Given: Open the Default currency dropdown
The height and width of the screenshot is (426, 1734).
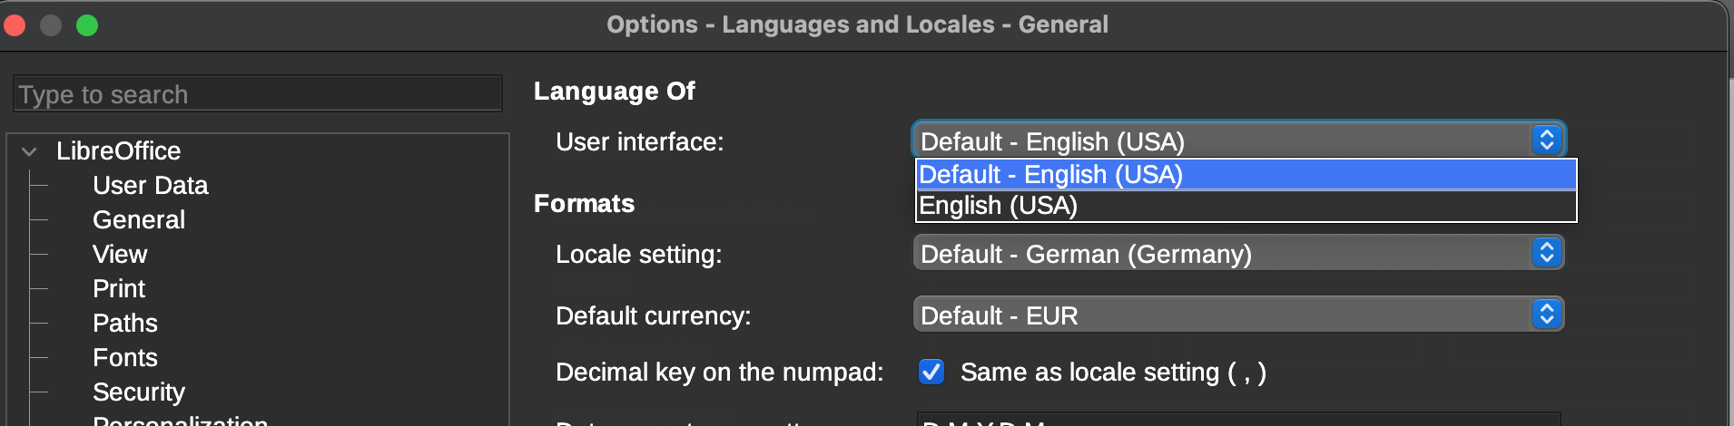Looking at the screenshot, I should pyautogui.click(x=1238, y=315).
